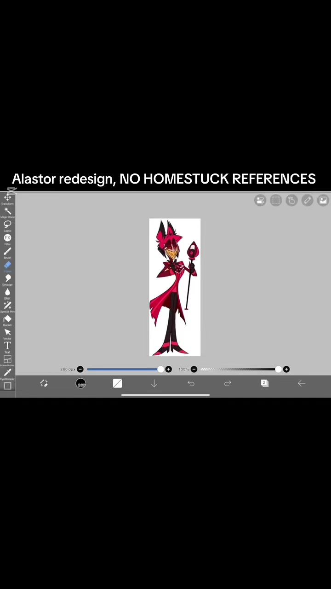Select the Lasso tool
Viewport: 331px width, 589px height.
[7, 225]
